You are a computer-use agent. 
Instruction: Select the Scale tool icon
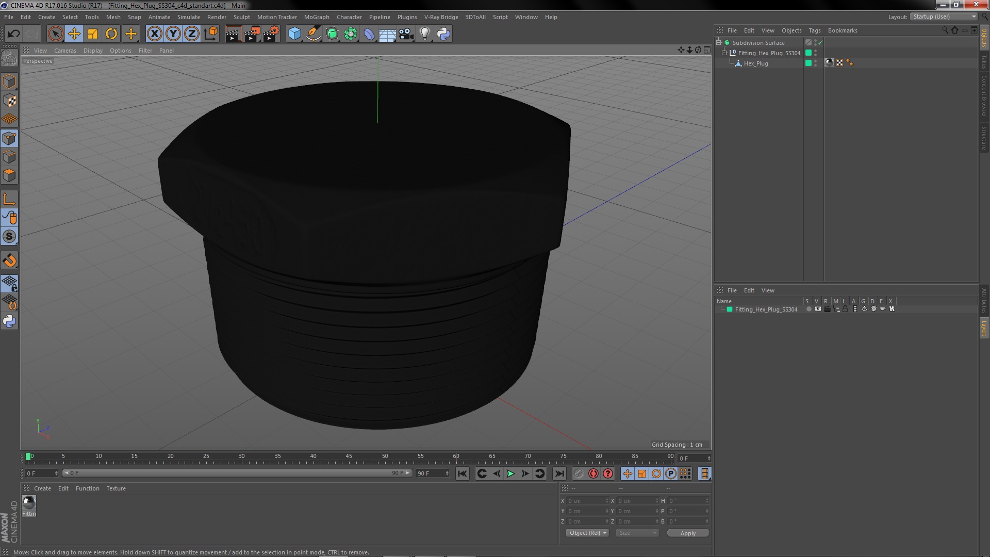click(x=93, y=34)
